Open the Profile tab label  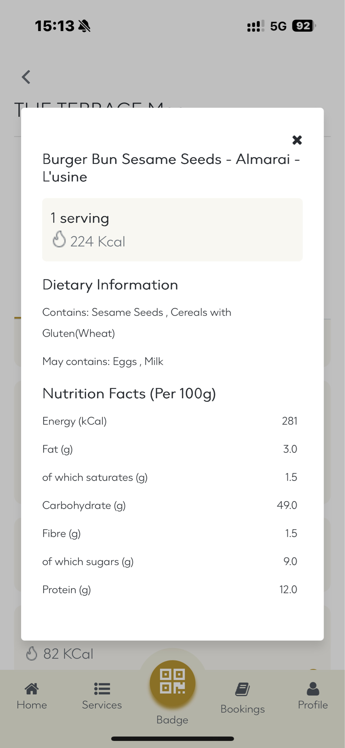pos(313,705)
